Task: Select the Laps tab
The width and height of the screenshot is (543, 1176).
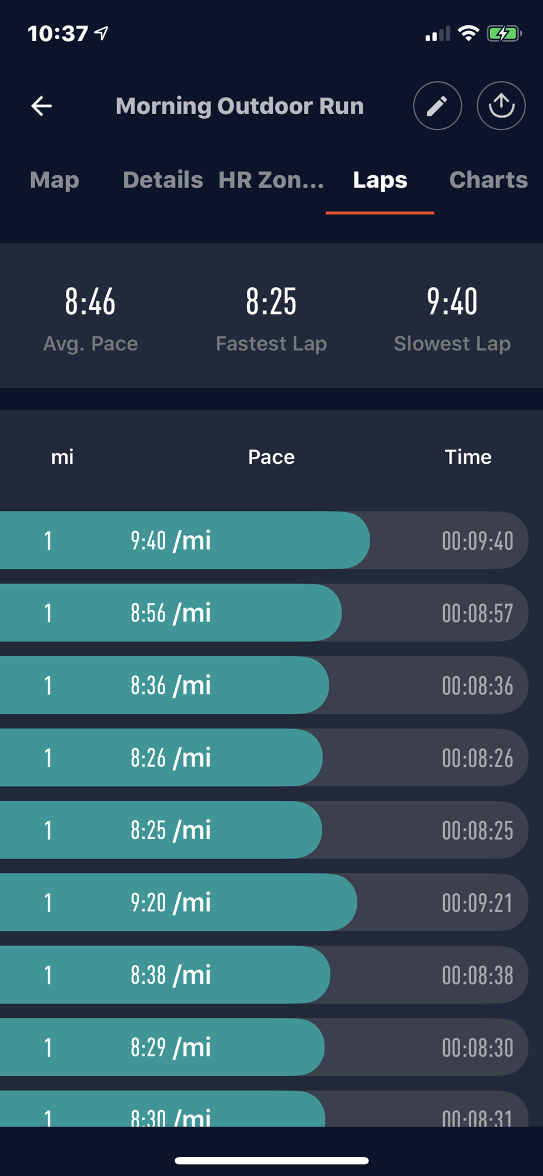Action: pyautogui.click(x=380, y=180)
